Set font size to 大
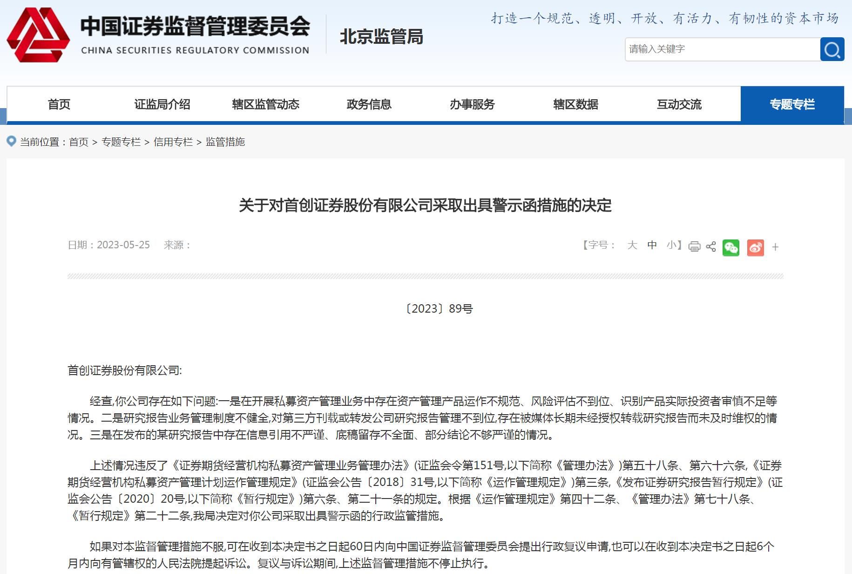 (632, 245)
